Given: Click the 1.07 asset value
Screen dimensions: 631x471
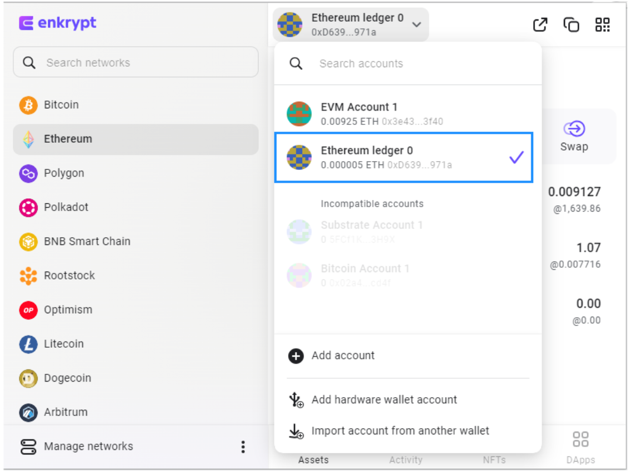Looking at the screenshot, I should pos(588,248).
